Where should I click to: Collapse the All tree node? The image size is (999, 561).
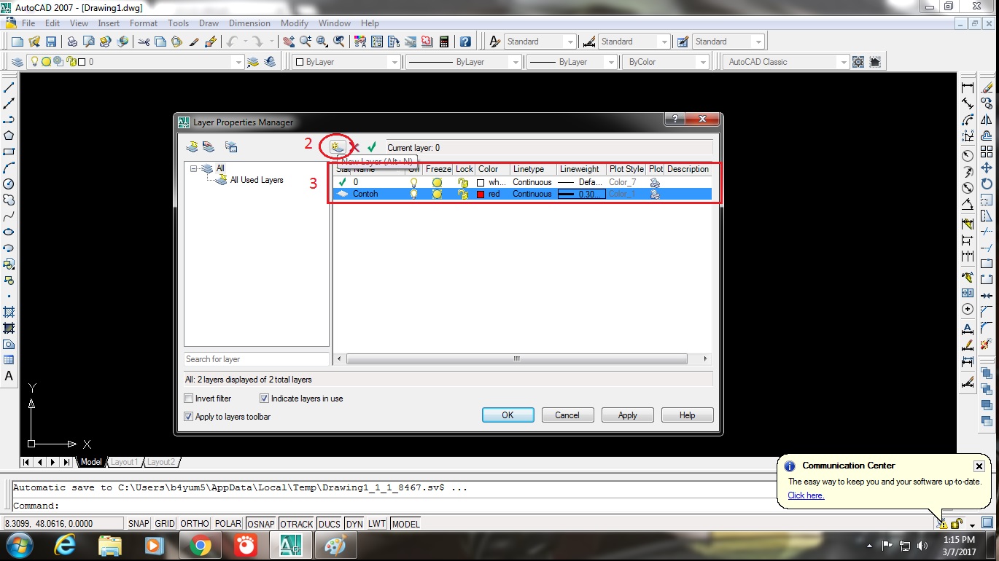tap(192, 167)
